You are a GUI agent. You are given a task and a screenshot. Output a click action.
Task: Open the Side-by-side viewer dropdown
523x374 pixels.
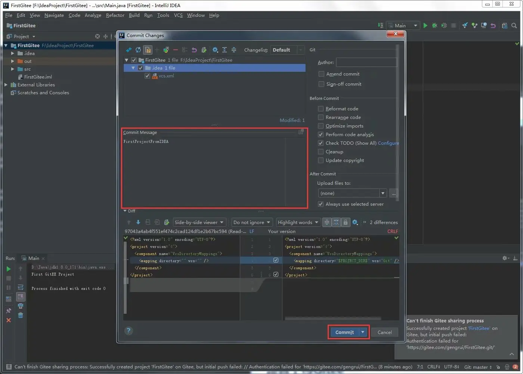click(199, 222)
